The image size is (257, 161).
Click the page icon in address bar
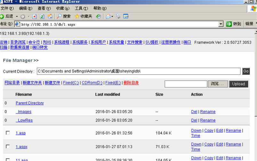17,24
